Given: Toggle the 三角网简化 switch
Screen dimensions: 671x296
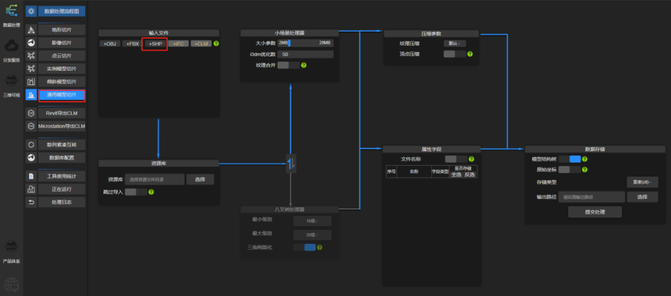Looking at the screenshot, I should [304, 248].
